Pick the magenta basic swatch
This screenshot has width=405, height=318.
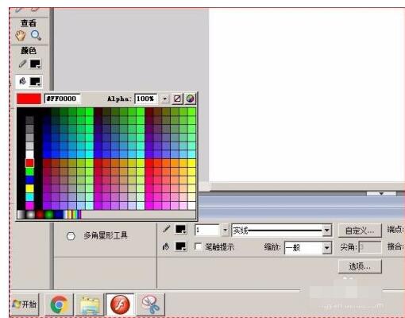(x=29, y=205)
